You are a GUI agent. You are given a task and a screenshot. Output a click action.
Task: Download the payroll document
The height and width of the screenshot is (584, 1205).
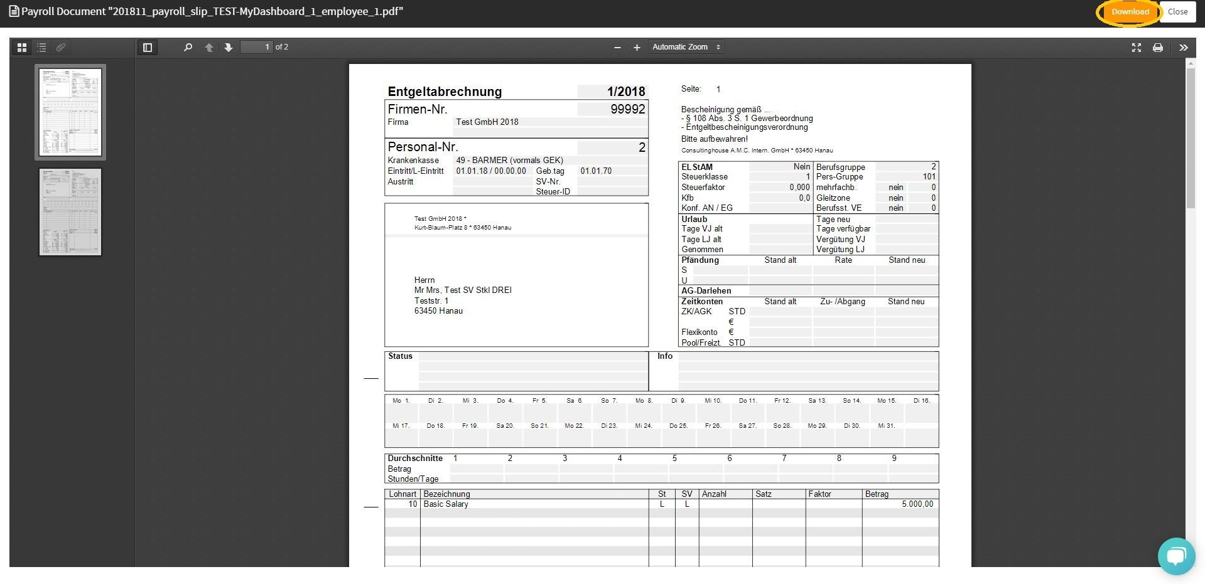pos(1130,12)
